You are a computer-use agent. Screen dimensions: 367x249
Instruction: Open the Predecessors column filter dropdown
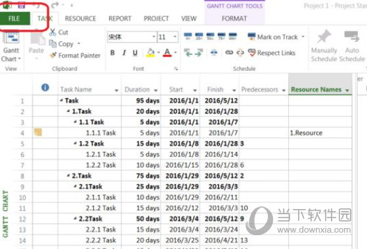[284, 90]
